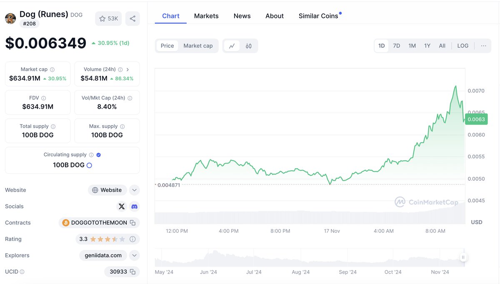The width and height of the screenshot is (500, 284).
Task: Open the Total supply info icon
Action: tap(53, 126)
